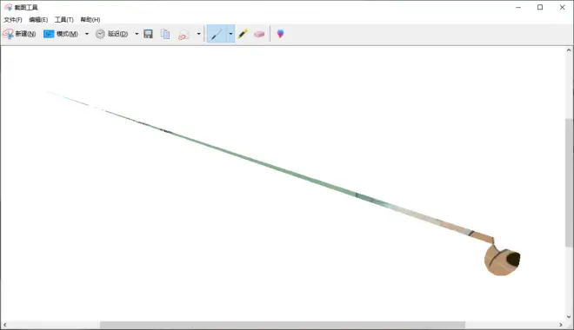This screenshot has height=330, width=574.
Task: Click the horizontal scrollbar thumb
Action: click(x=283, y=325)
